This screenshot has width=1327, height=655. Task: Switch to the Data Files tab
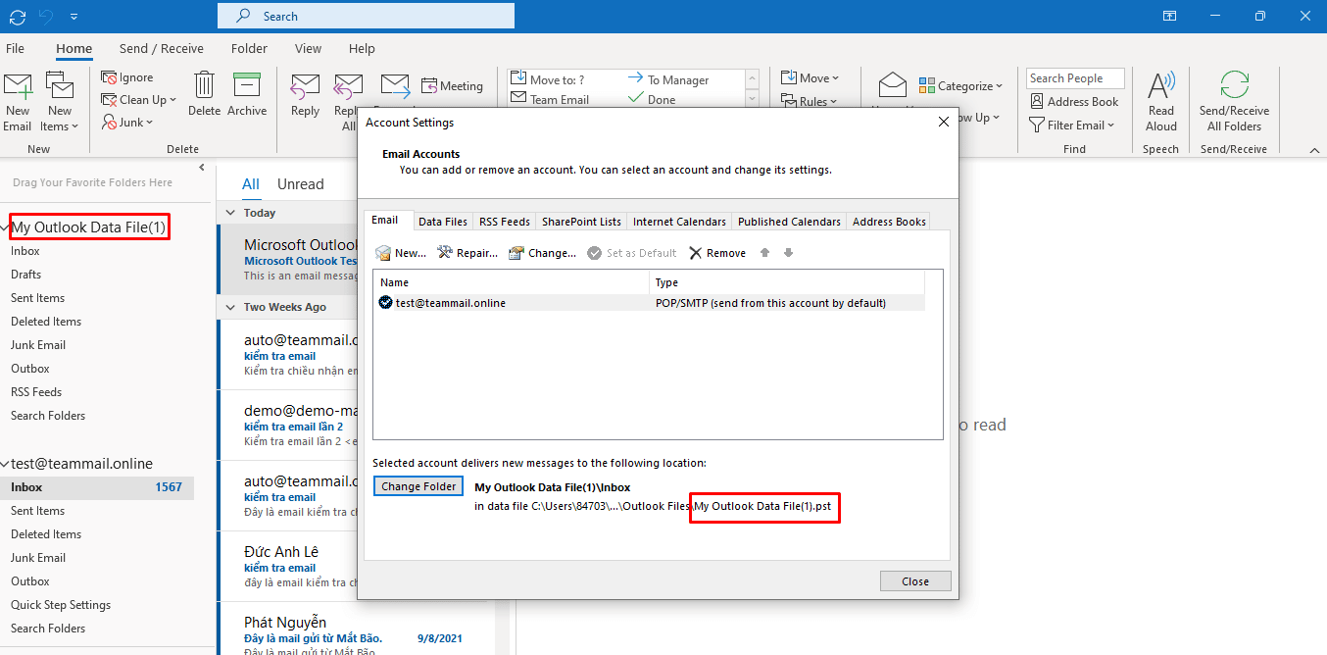[443, 222]
